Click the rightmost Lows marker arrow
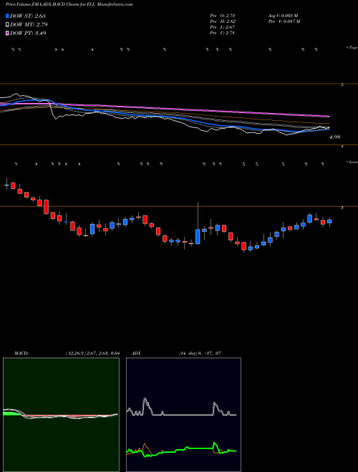 click(322, 164)
